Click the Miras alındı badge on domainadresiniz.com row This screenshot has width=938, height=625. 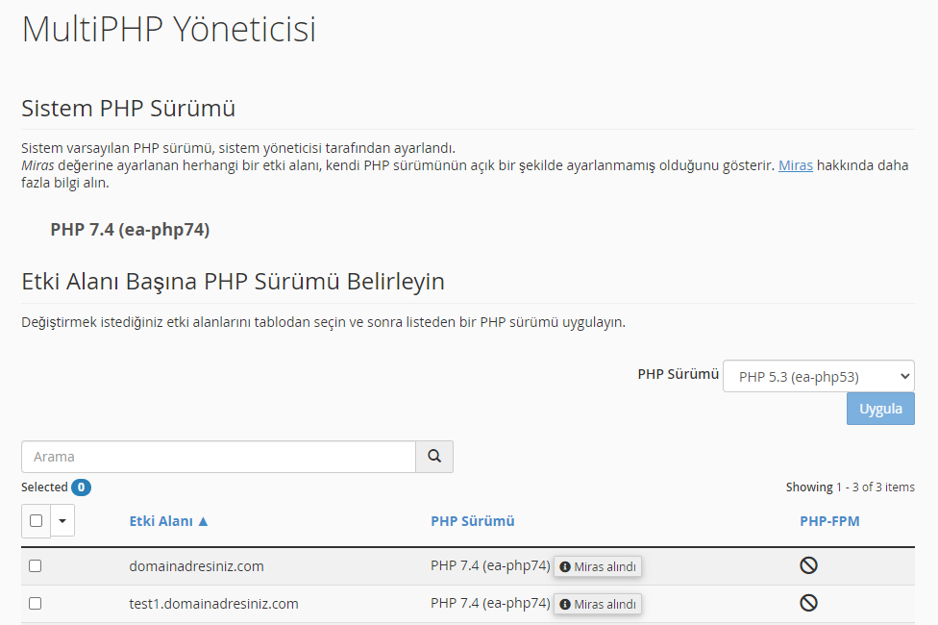tap(597, 566)
